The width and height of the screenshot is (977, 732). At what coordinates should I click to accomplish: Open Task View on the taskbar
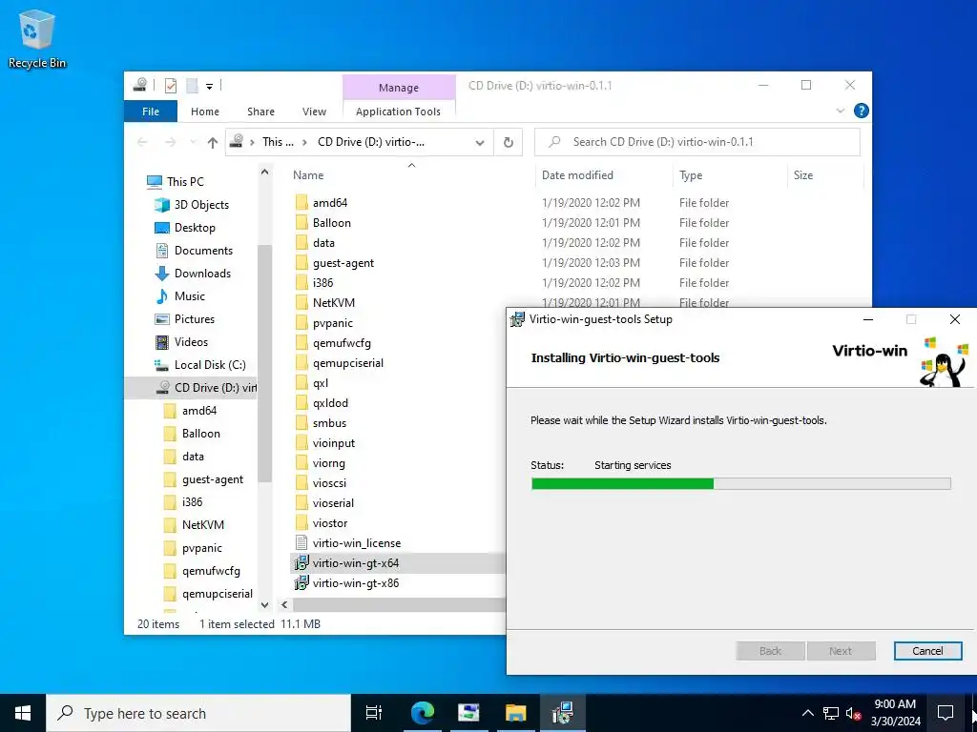(x=374, y=713)
